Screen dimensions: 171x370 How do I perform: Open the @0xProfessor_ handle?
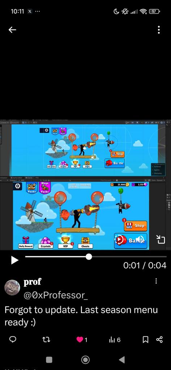(x=56, y=295)
